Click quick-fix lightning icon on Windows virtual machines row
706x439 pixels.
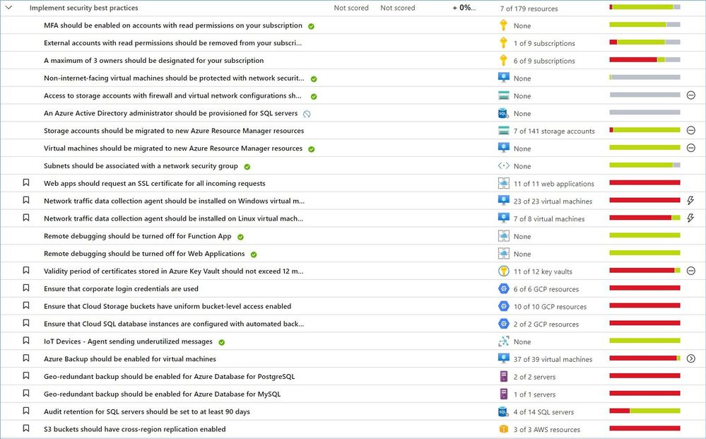pyautogui.click(x=690, y=201)
